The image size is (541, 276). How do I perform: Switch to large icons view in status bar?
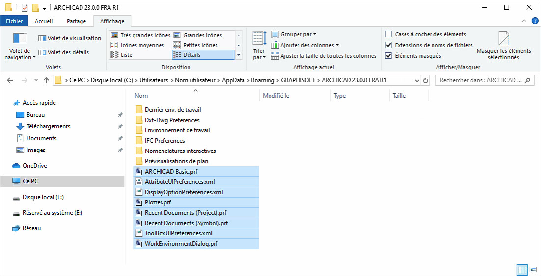point(533,270)
